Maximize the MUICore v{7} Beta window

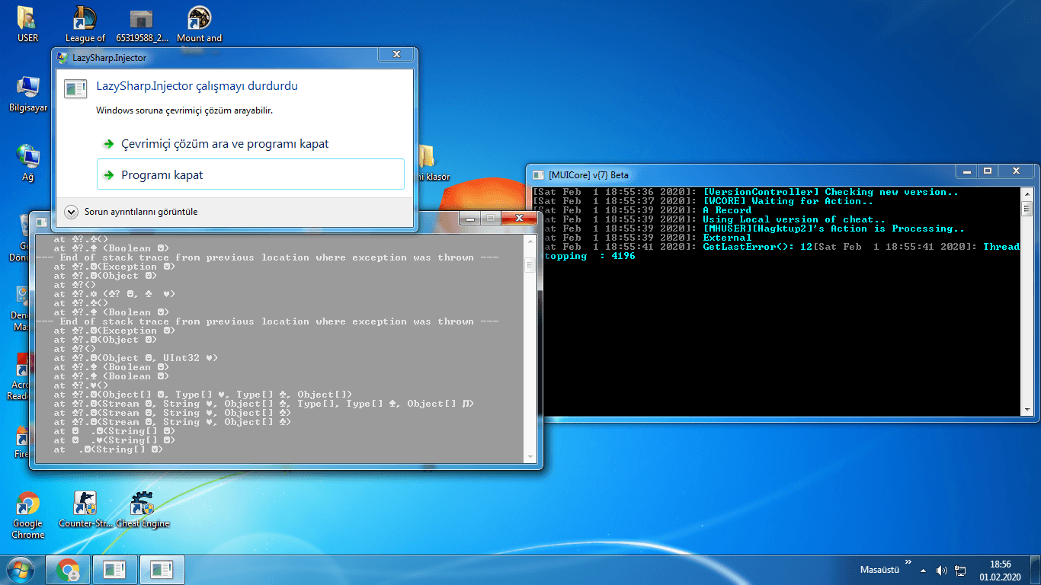coord(987,171)
